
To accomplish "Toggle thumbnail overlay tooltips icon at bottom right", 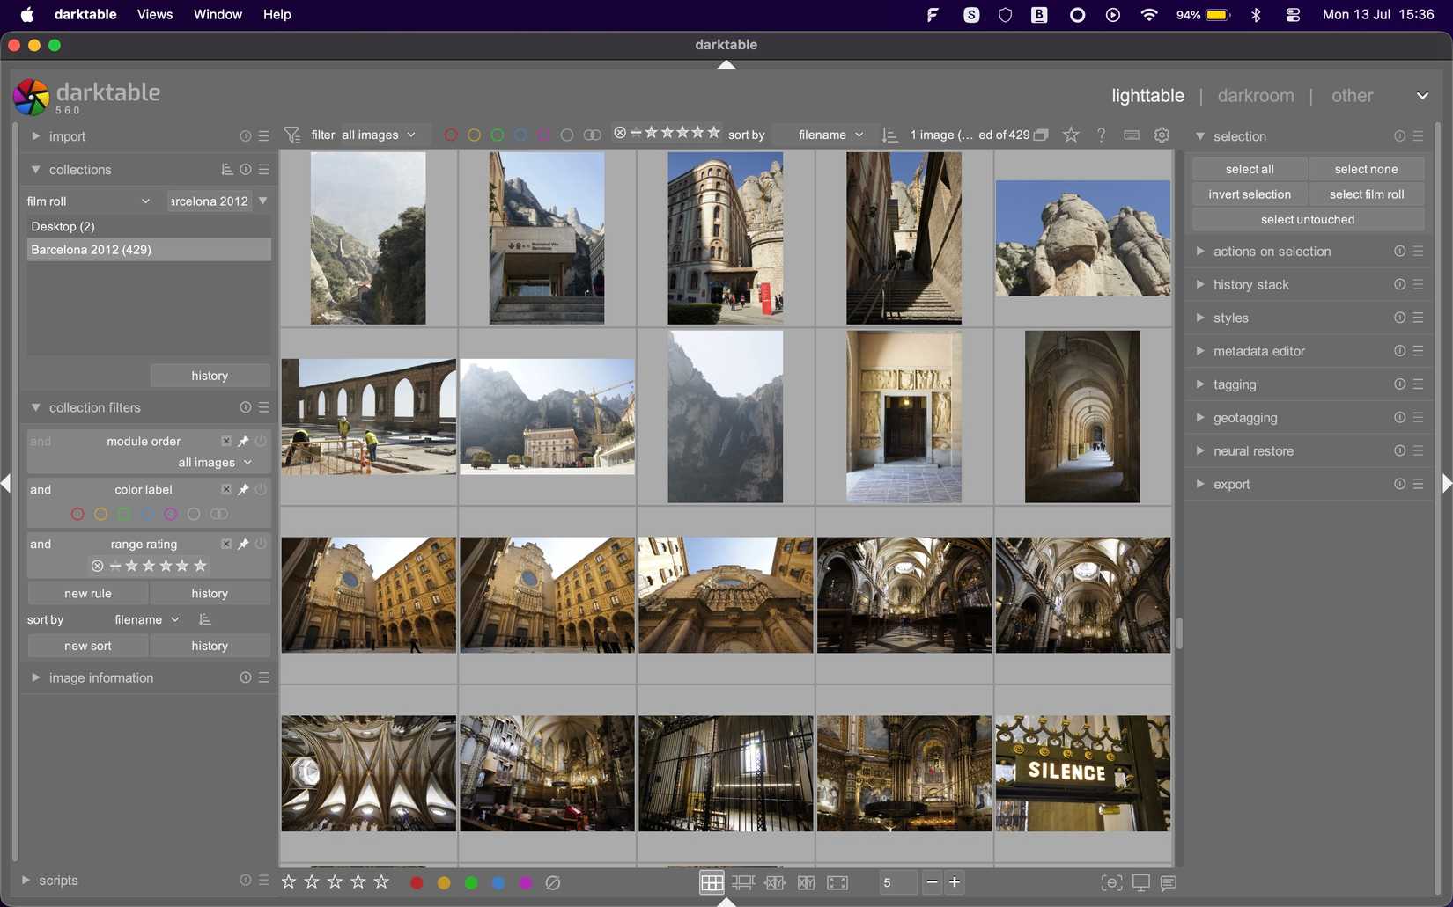I will pos(1169,882).
